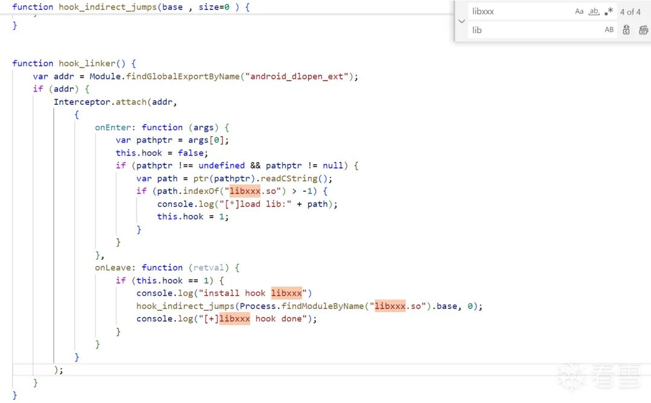The height and width of the screenshot is (403, 651).
Task: Click 'this.hook = false;' line
Action: point(162,153)
